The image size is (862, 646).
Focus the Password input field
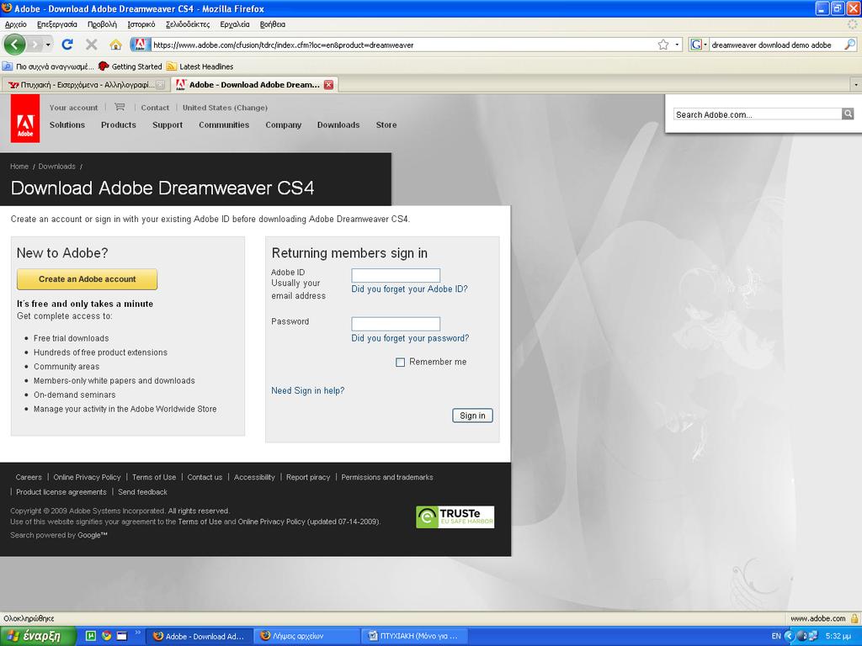pos(396,324)
